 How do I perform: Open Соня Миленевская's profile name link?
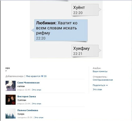pos(29,83)
